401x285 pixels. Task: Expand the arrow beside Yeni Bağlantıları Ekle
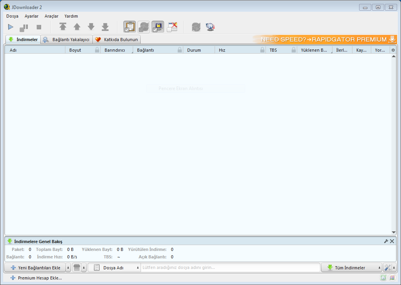click(68, 268)
